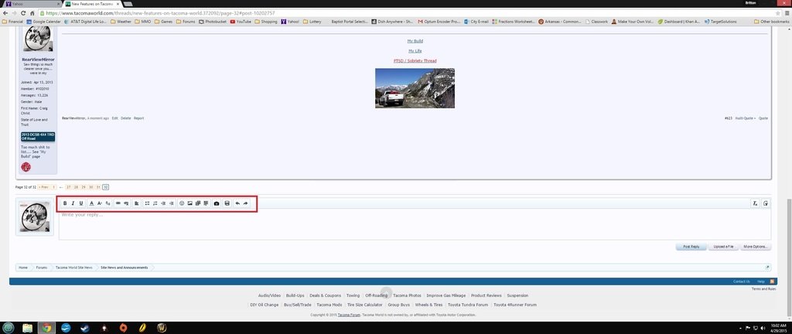Image resolution: width=792 pixels, height=334 pixels.
Task: Click the remove formatting icon
Action: point(755,203)
